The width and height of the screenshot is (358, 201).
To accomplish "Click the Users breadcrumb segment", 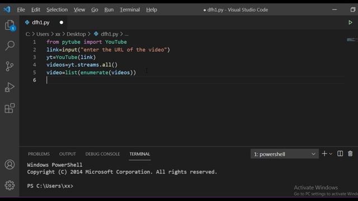I will coord(43,34).
